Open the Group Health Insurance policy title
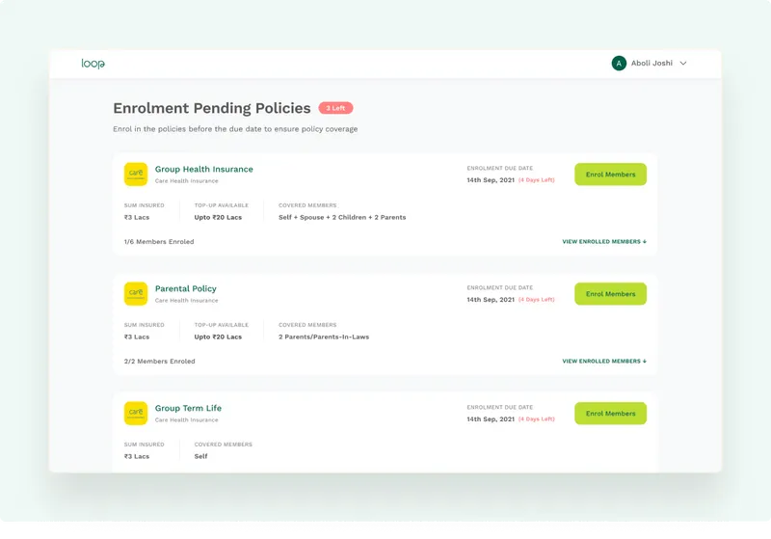The width and height of the screenshot is (771, 539). 204,169
